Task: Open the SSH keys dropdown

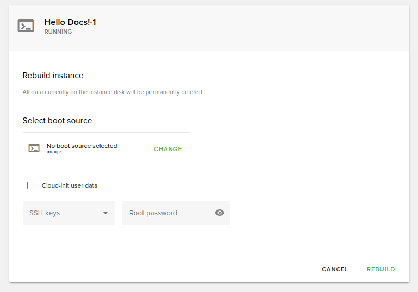Action: coord(63,213)
